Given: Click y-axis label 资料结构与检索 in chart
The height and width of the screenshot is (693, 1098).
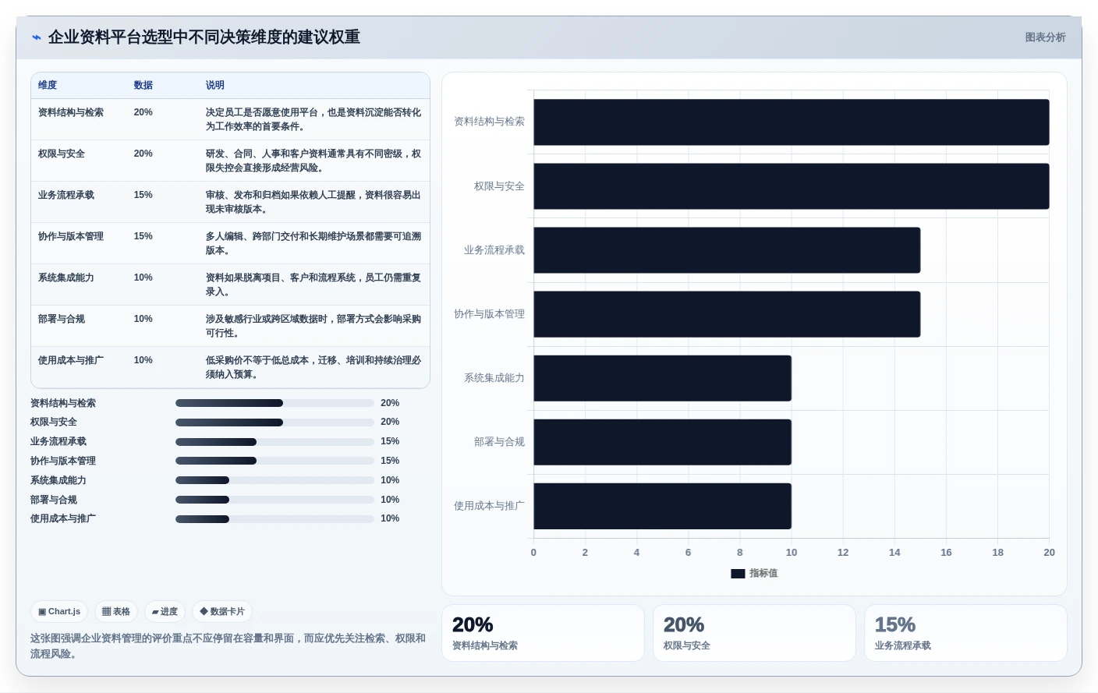Looking at the screenshot, I should coord(490,122).
